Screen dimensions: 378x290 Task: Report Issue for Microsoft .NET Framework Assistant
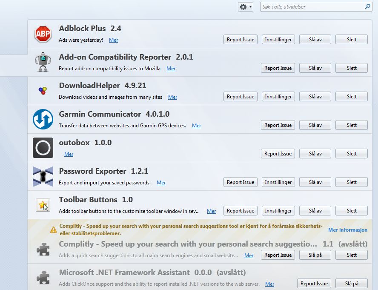pyautogui.click(x=314, y=284)
